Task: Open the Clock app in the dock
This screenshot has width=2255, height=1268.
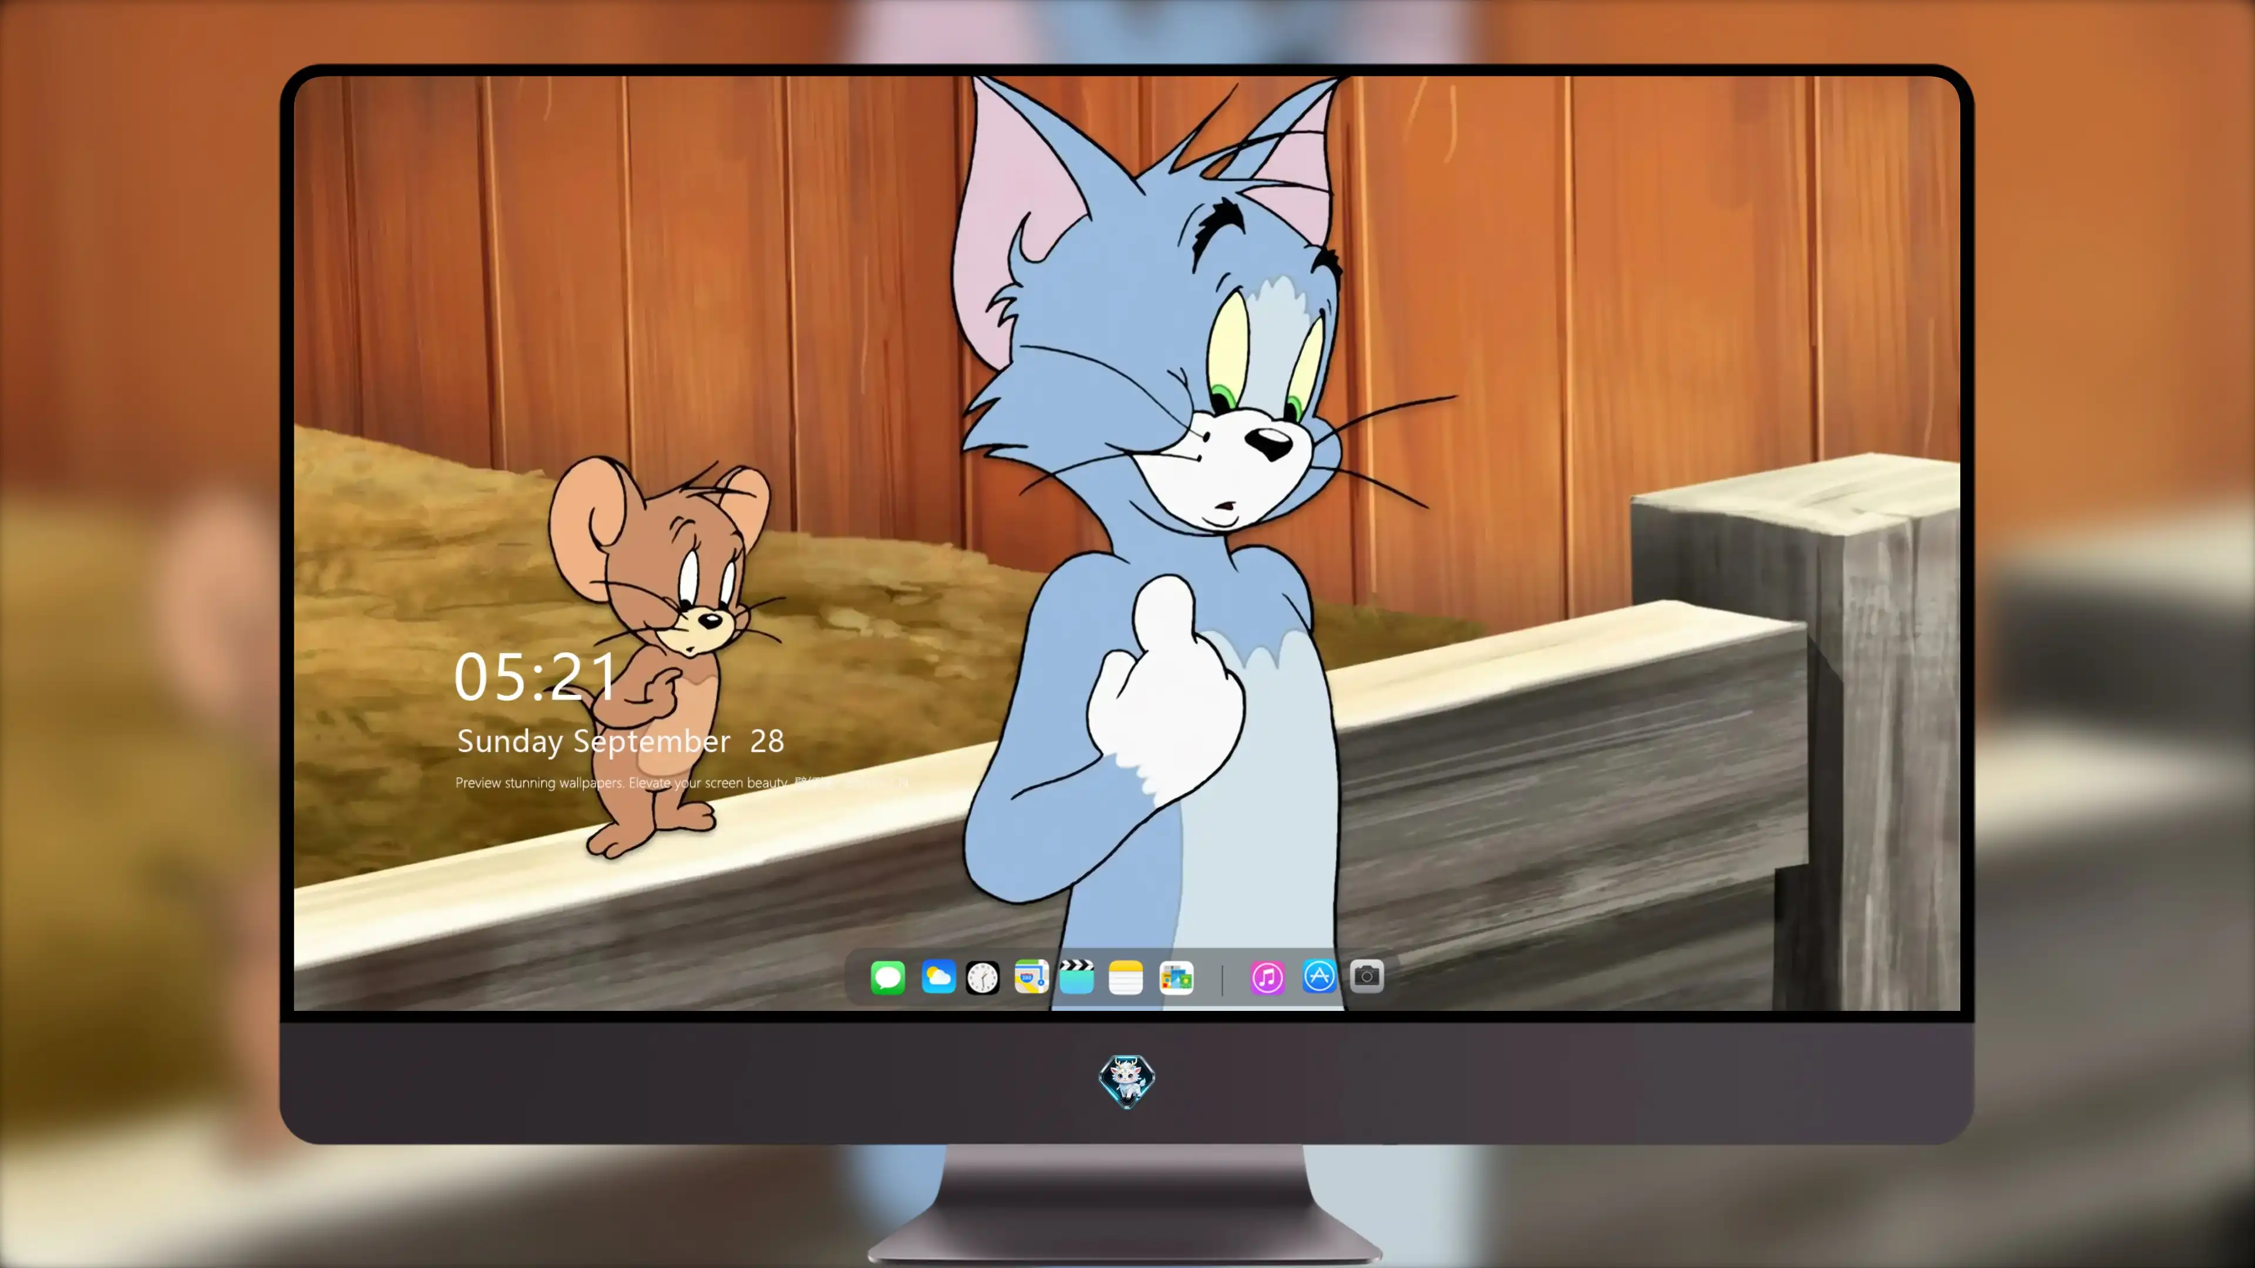Action: [x=982, y=977]
